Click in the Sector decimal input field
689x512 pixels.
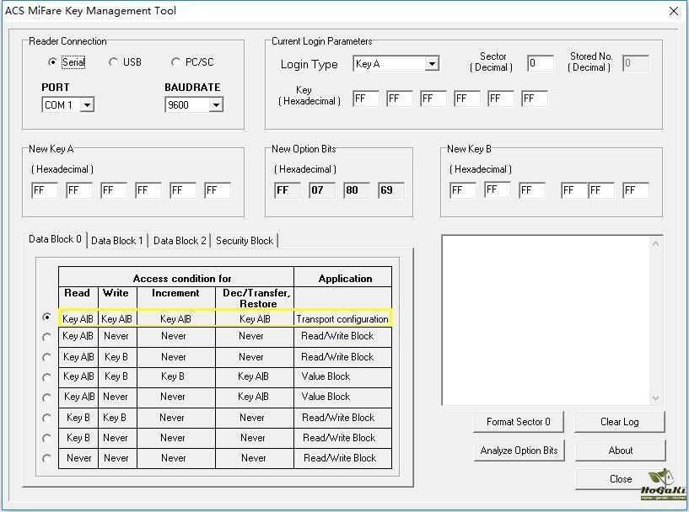(x=540, y=63)
